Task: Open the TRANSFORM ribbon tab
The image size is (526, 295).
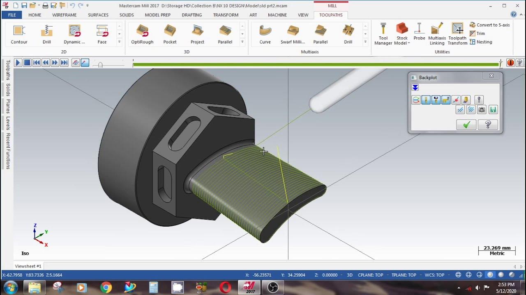Action: [226, 15]
